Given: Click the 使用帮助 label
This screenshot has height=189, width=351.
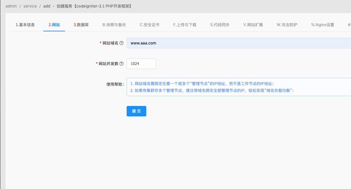Looking at the screenshot, I should pos(115,84).
